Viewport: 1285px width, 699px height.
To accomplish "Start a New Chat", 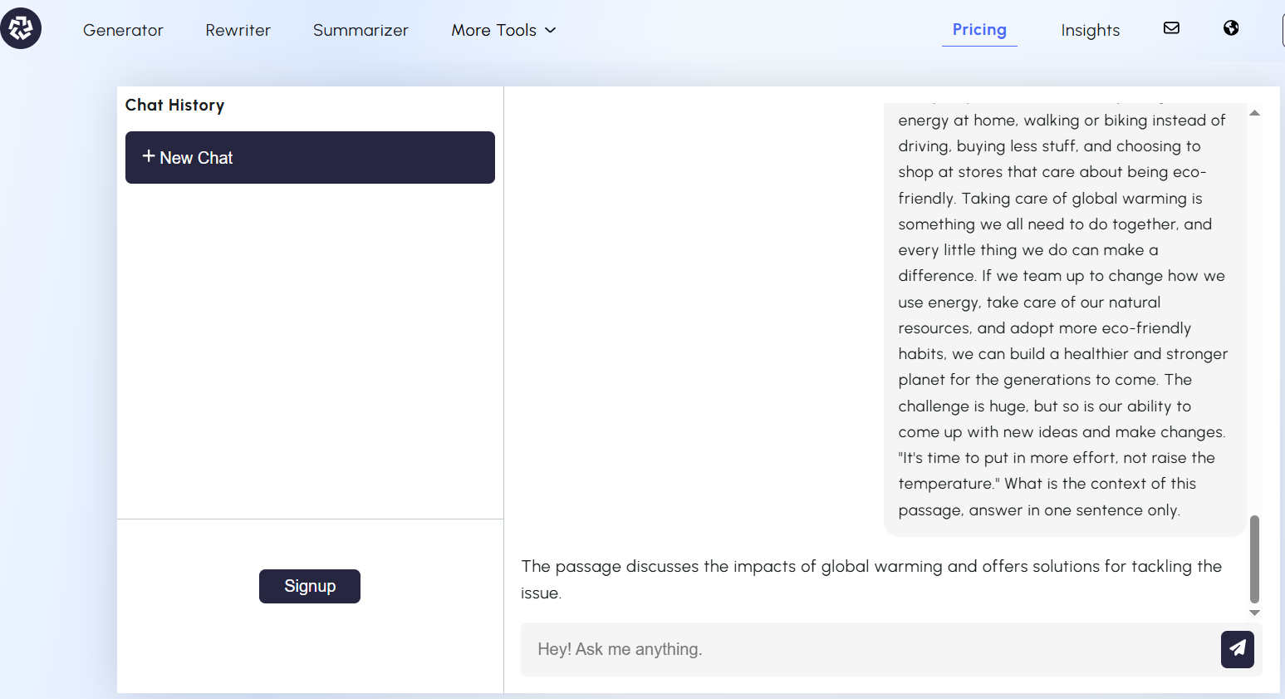I will click(x=310, y=157).
